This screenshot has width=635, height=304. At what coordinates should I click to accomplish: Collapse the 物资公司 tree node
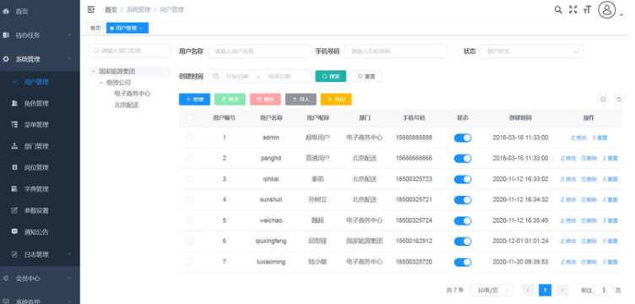(x=101, y=83)
